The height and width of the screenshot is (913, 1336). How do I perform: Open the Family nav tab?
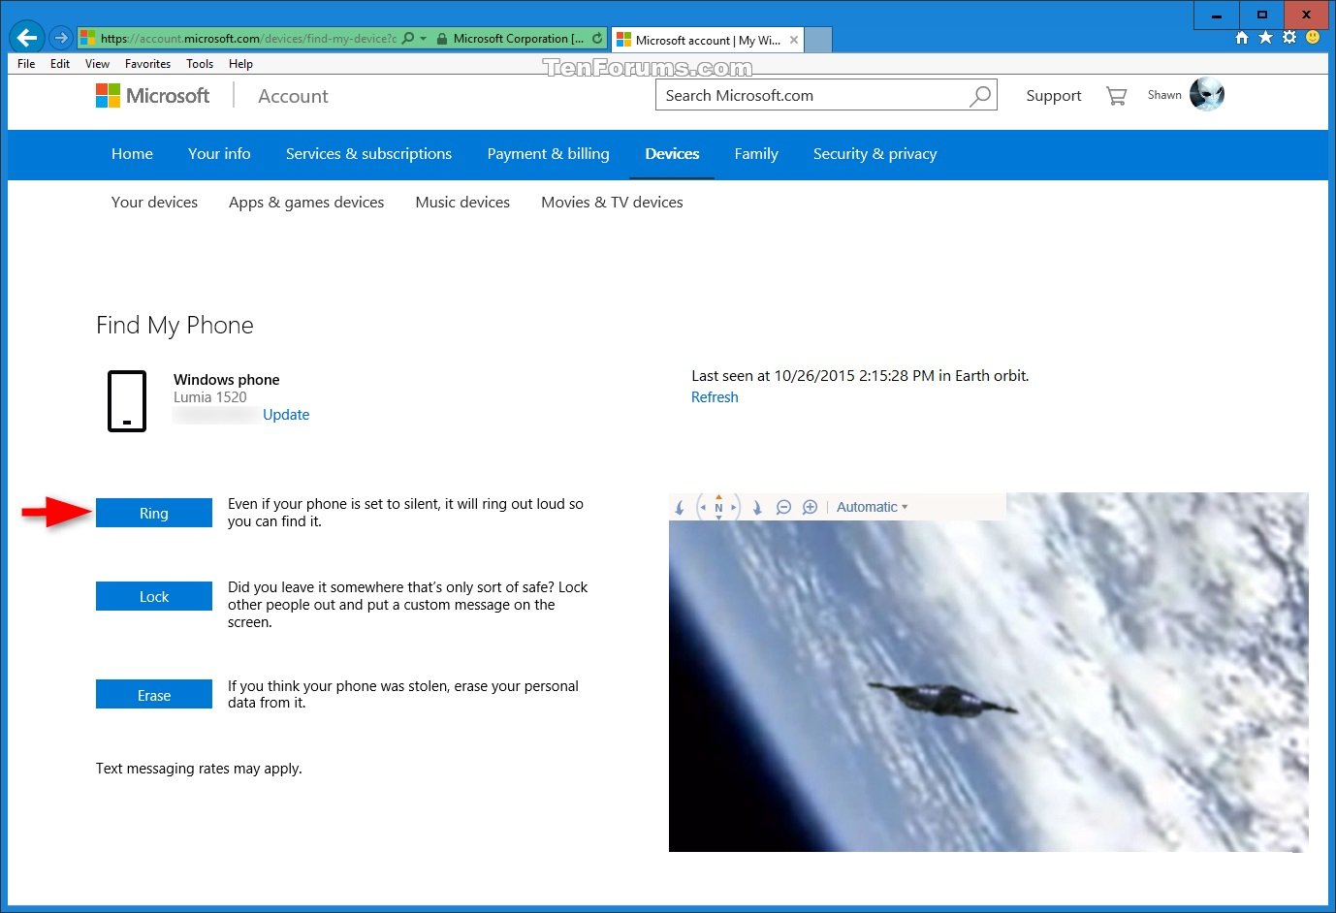click(x=756, y=154)
